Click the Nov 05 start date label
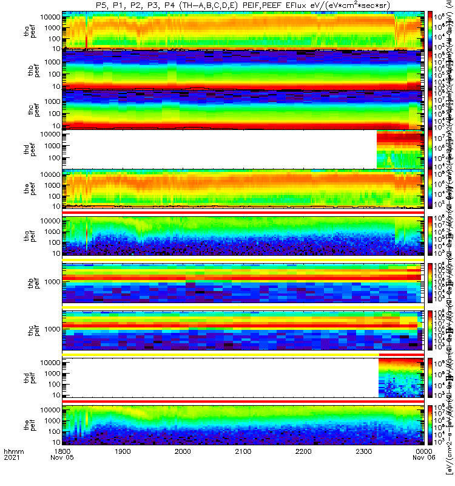 [x=62, y=457]
